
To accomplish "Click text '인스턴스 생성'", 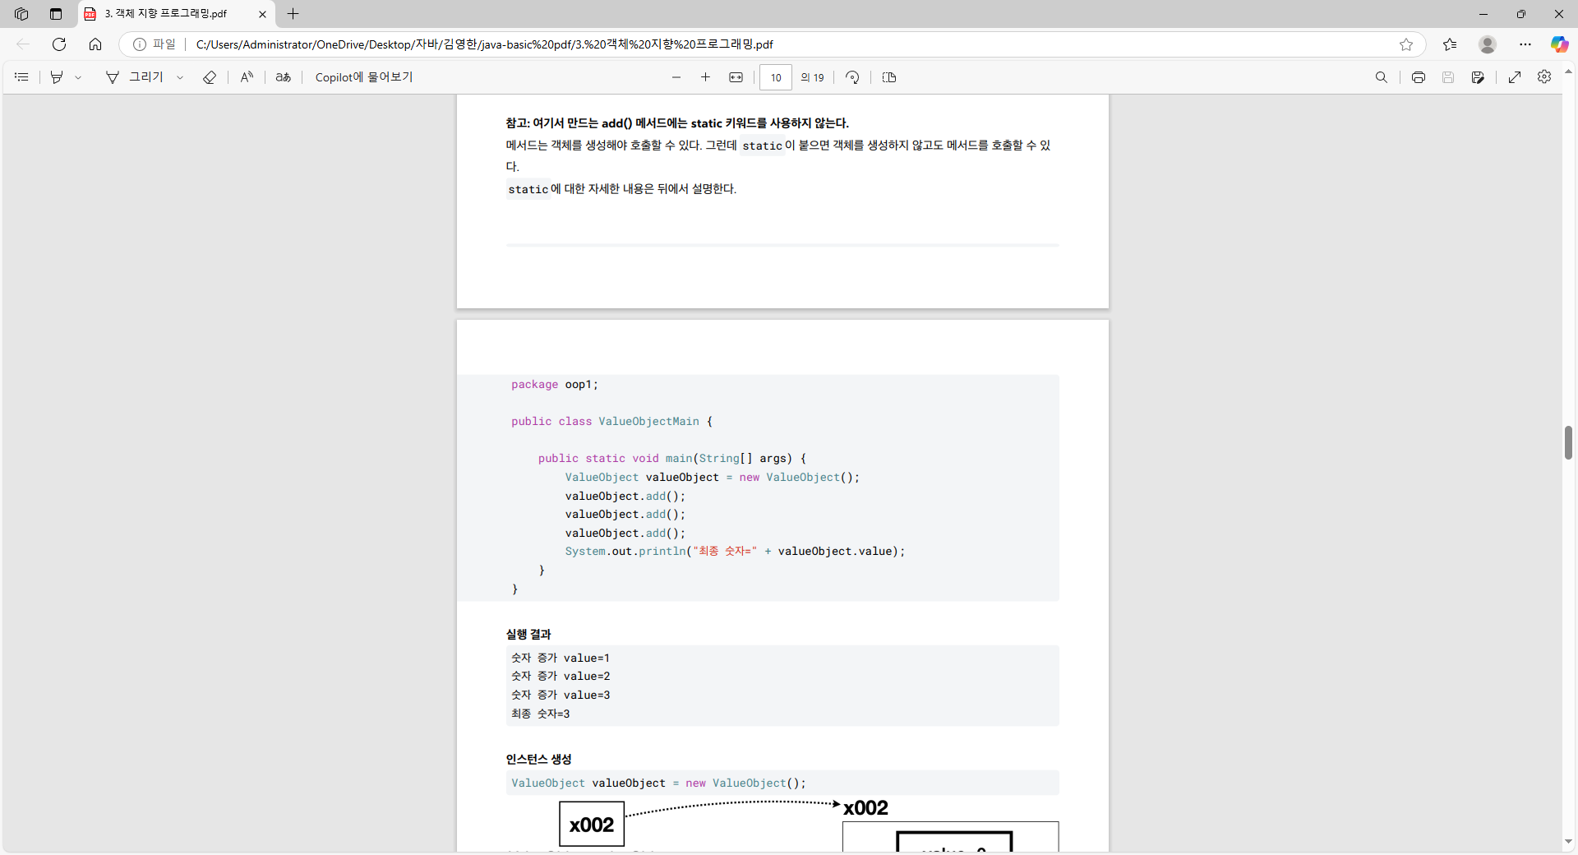I will tap(538, 760).
